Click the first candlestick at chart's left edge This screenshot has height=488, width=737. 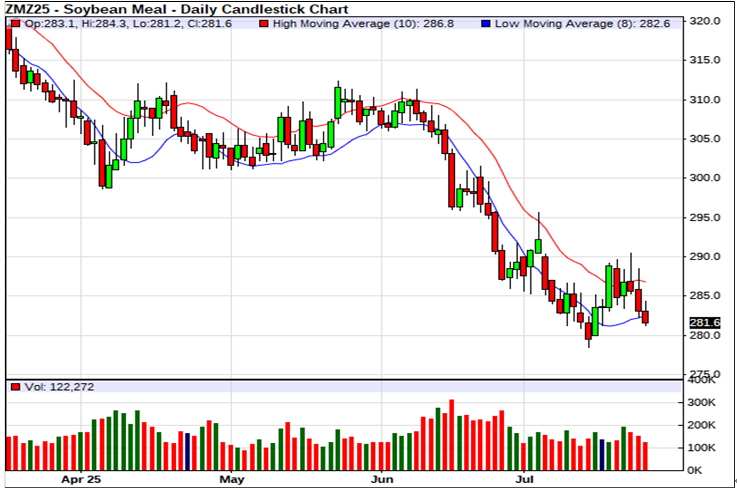pos(9,38)
